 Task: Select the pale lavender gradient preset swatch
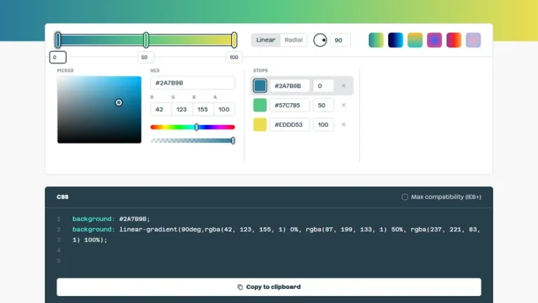coord(473,40)
